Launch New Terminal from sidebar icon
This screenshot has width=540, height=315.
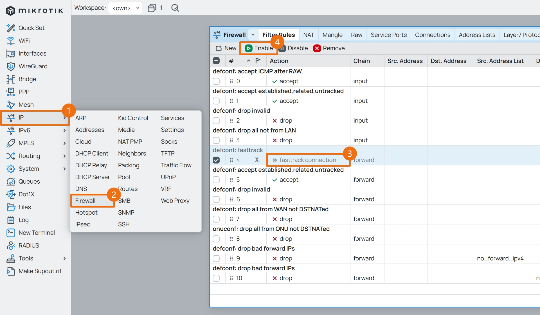[x=11, y=233]
